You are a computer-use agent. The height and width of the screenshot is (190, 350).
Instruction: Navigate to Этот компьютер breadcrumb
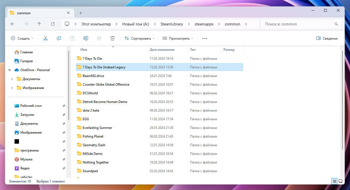(96, 24)
